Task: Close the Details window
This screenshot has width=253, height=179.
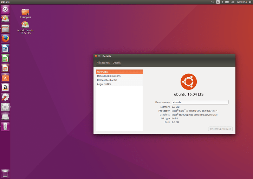Action: (x=96, y=56)
